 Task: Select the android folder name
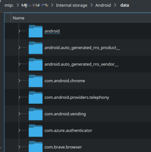pyautogui.click(x=52, y=31)
